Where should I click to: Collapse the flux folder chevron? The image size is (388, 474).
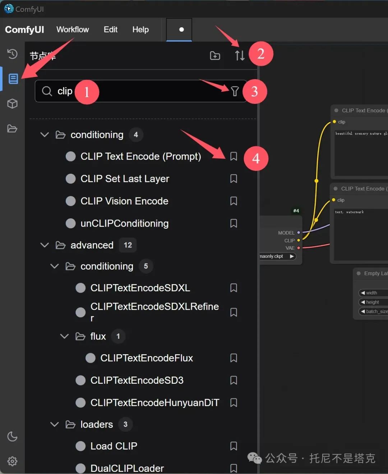pyautogui.click(x=64, y=336)
